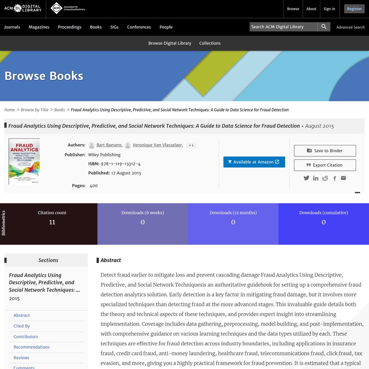Click the Sections sidebar heading
Viewport: 369px width, 369px height.
[x=48, y=260]
